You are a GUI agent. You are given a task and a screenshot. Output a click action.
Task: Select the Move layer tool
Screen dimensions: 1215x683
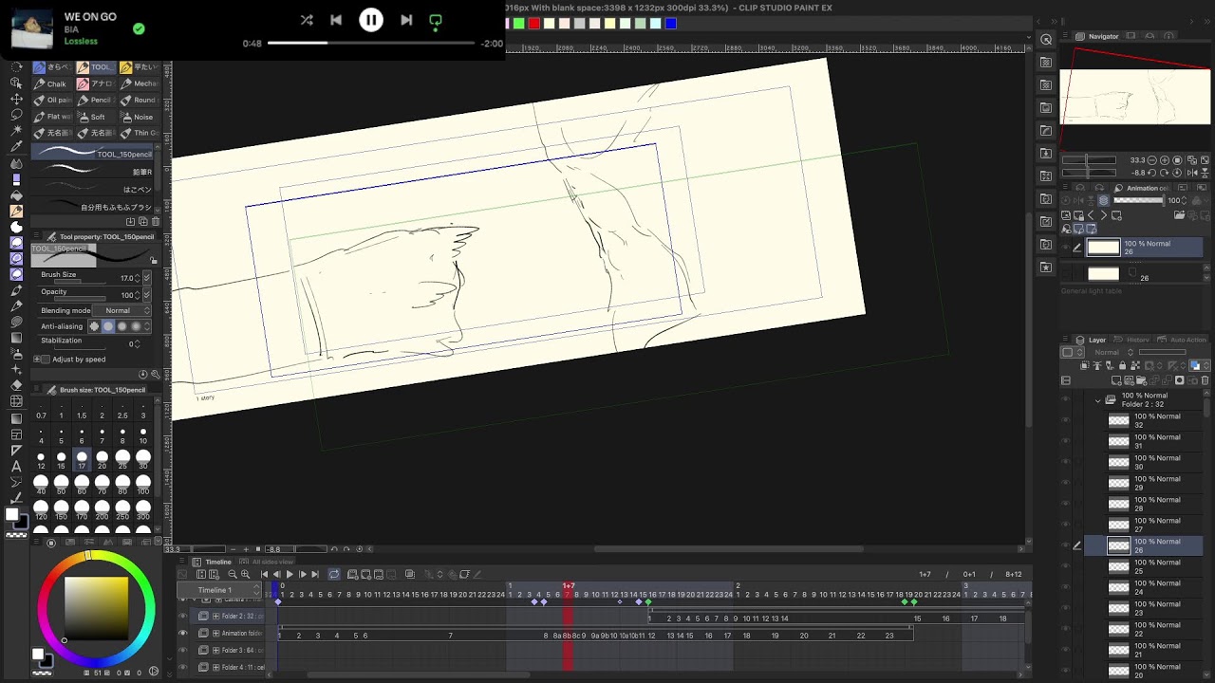(x=16, y=99)
